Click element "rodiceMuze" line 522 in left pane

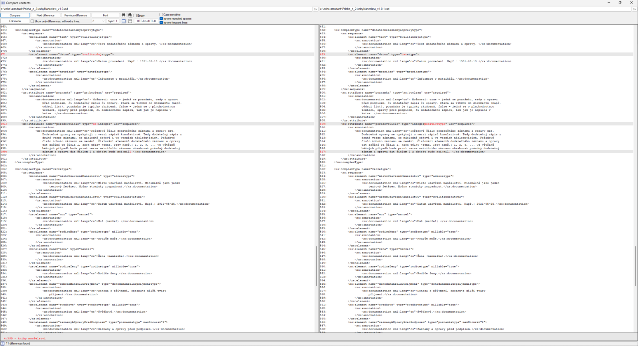point(84,232)
